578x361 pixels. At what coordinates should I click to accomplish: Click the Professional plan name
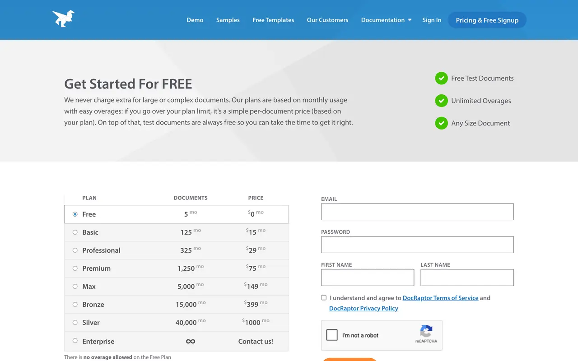point(101,250)
